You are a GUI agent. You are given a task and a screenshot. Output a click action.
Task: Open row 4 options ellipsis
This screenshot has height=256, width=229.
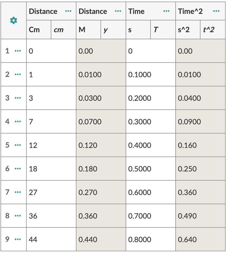[18, 121]
